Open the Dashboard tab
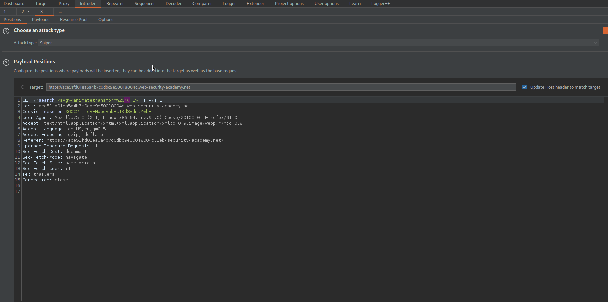608x302 pixels. (x=14, y=4)
